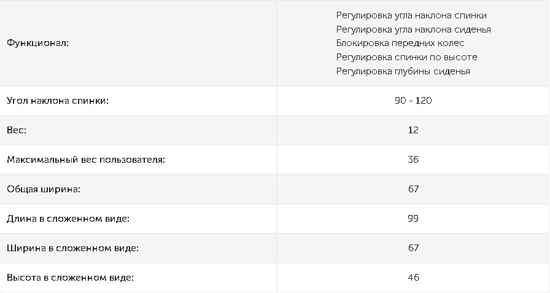The width and height of the screenshot is (550, 293).
Task: Select '67' in the Ширина в сложенном виде row
Action: point(413,248)
